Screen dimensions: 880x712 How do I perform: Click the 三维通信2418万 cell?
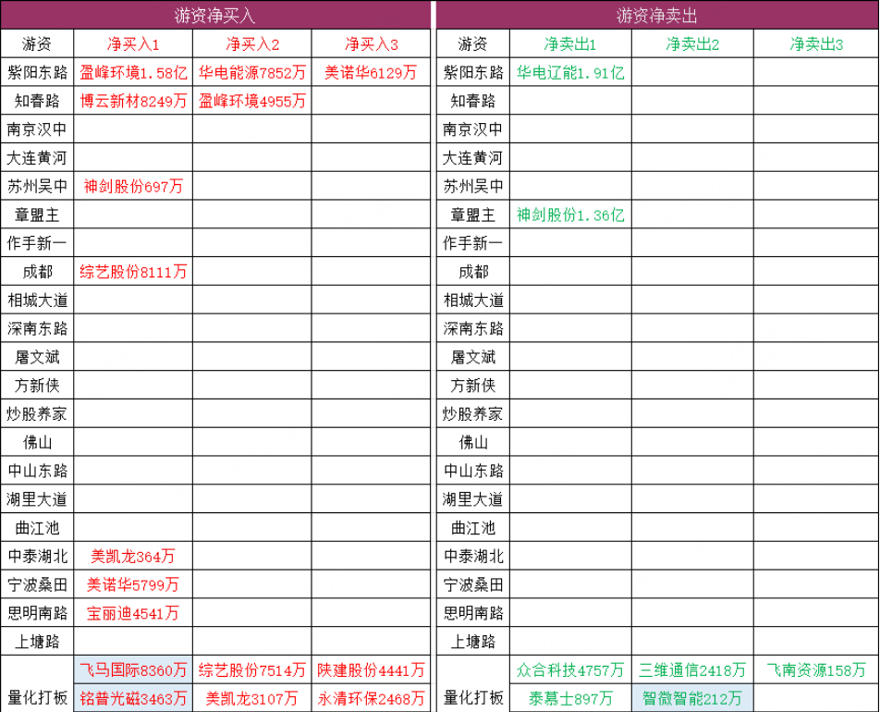(x=692, y=669)
